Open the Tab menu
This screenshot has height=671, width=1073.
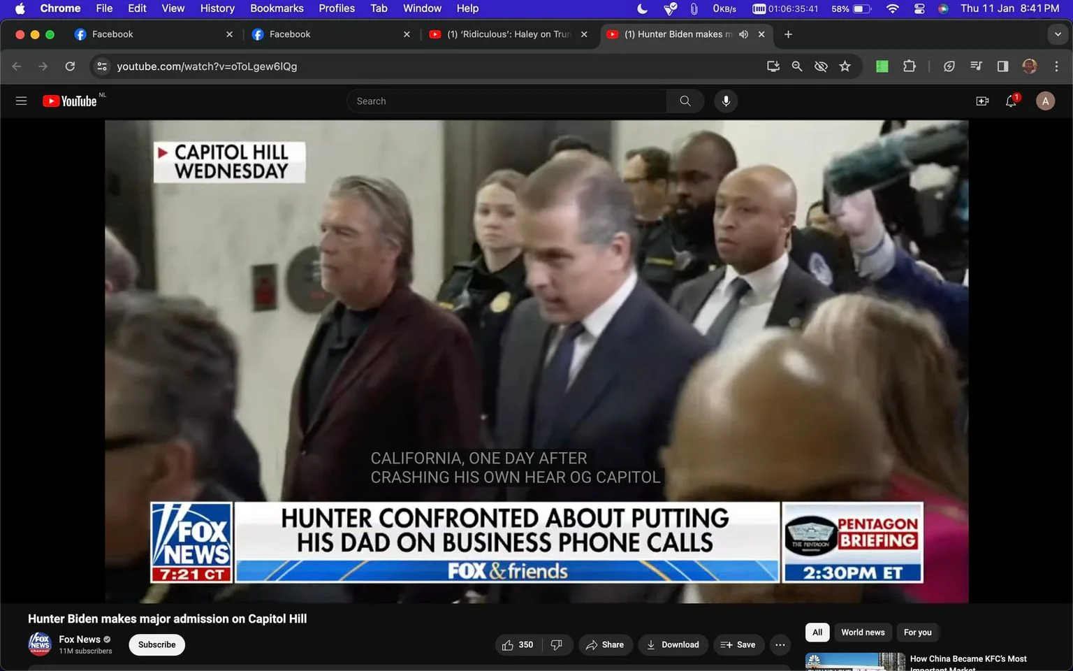pos(379,8)
